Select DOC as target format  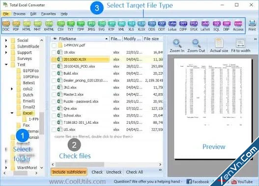click(x=6, y=26)
